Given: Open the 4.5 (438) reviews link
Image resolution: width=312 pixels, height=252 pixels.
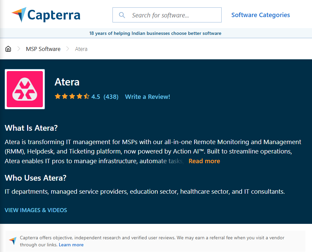Looking at the screenshot, I should [105, 97].
